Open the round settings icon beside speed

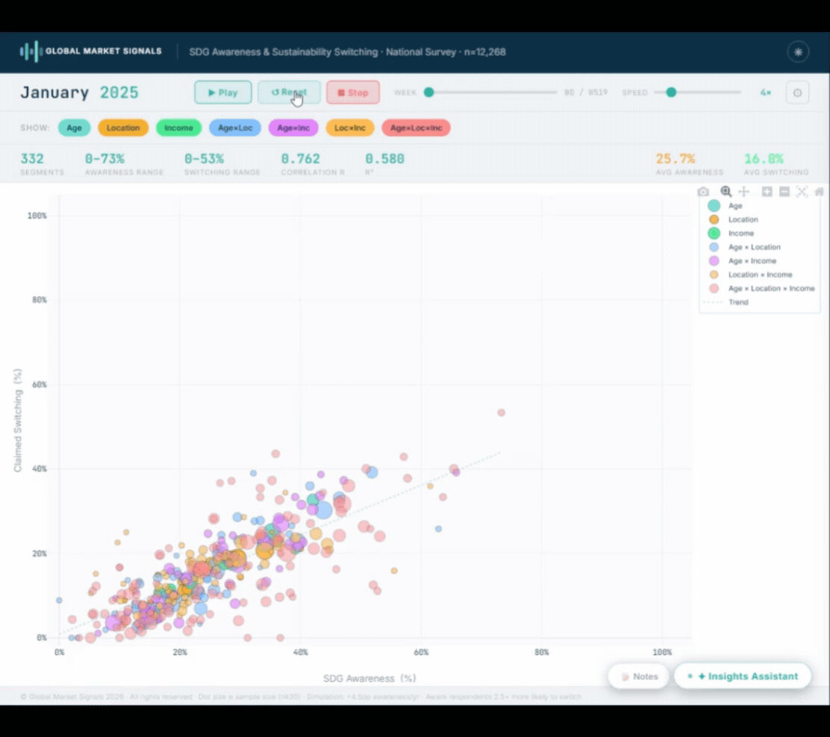797,92
